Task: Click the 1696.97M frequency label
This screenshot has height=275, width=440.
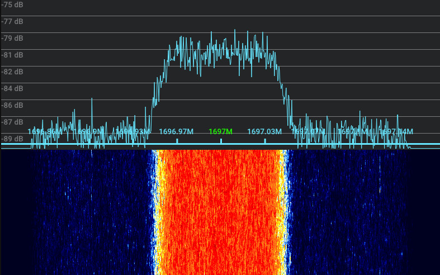Action: click(176, 132)
